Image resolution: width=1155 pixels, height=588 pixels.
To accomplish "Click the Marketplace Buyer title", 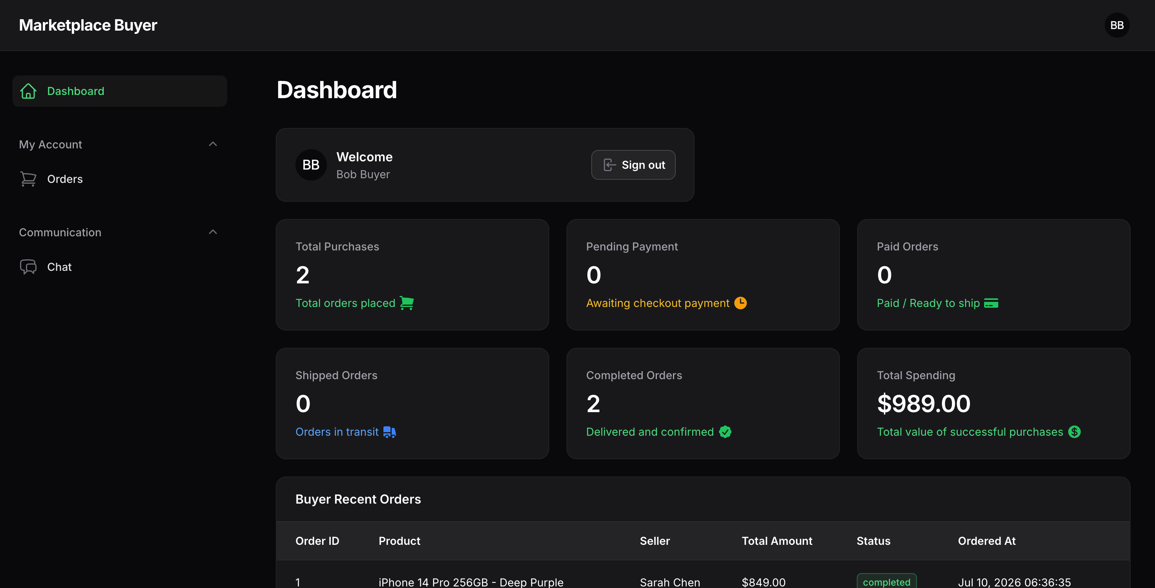I will point(88,25).
